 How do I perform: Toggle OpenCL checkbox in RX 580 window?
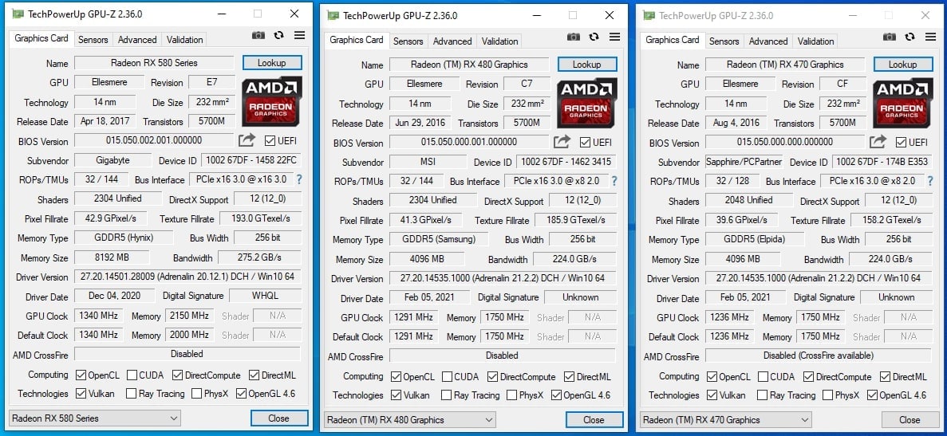(81, 375)
